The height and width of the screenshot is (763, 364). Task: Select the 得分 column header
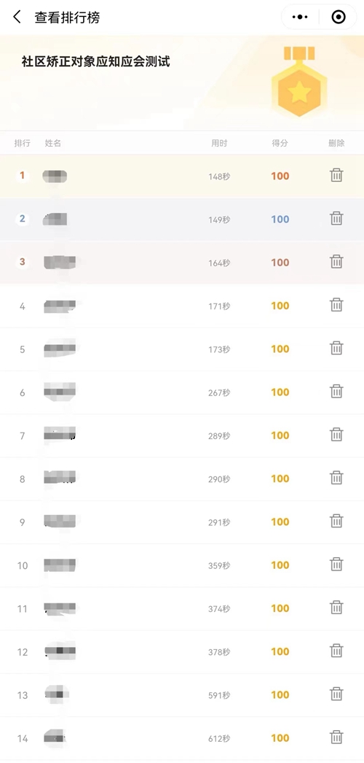coord(280,143)
